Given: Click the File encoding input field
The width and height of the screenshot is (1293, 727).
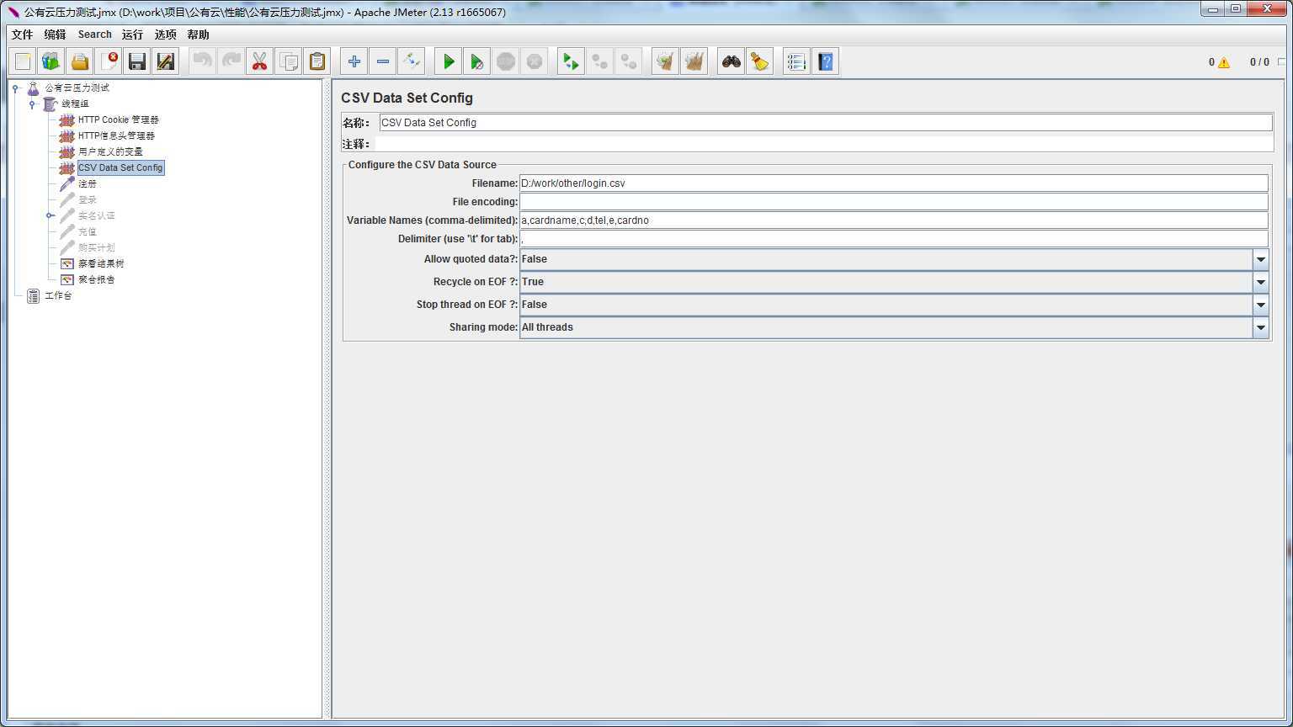Looking at the screenshot, I should tap(894, 202).
